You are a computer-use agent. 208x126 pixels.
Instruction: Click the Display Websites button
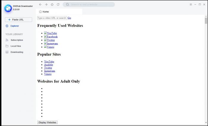point(47,122)
